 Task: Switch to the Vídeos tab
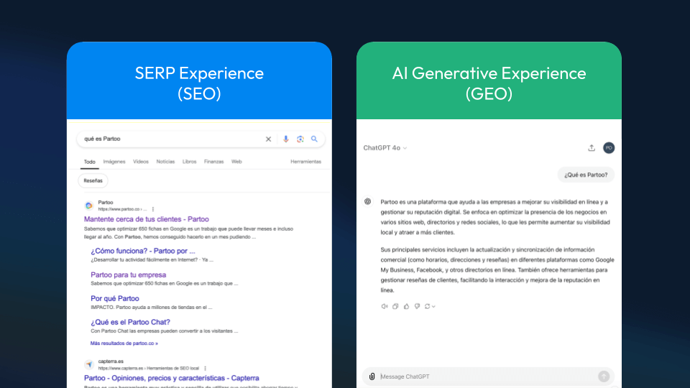pyautogui.click(x=141, y=162)
